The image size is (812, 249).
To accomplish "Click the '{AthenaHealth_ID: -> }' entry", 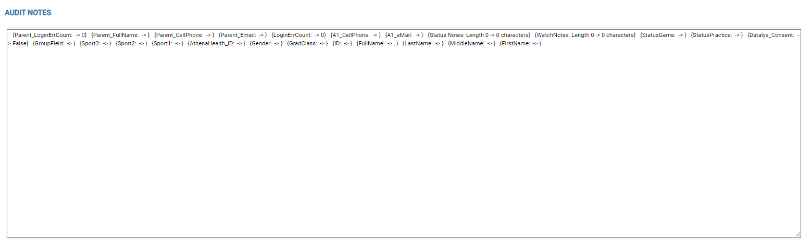I will (x=216, y=43).
